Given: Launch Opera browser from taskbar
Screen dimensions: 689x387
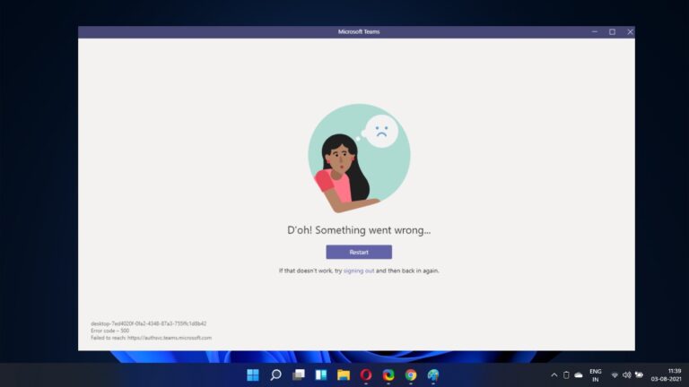Looking at the screenshot, I should 366,374.
